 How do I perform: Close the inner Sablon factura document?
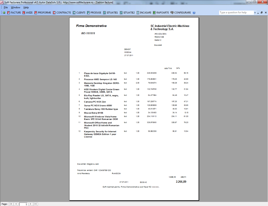pos(266,13)
